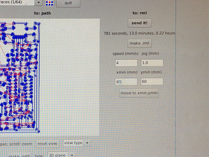Open the traces (1/64) dropdown arrow

pos(39,3)
